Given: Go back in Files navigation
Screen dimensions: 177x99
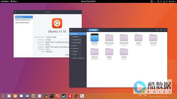Looking at the screenshot, I should tap(80, 30).
